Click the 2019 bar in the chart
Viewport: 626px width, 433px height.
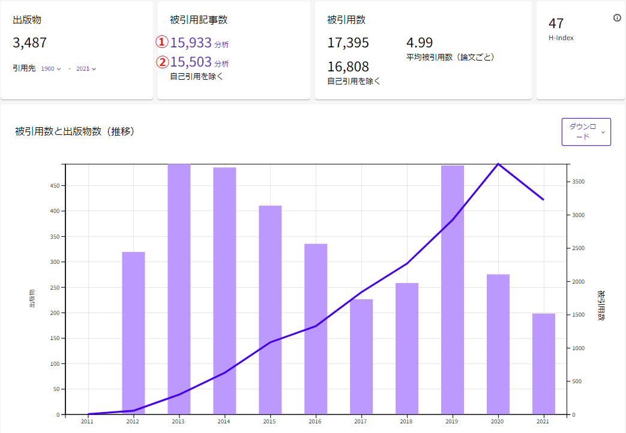point(453,289)
